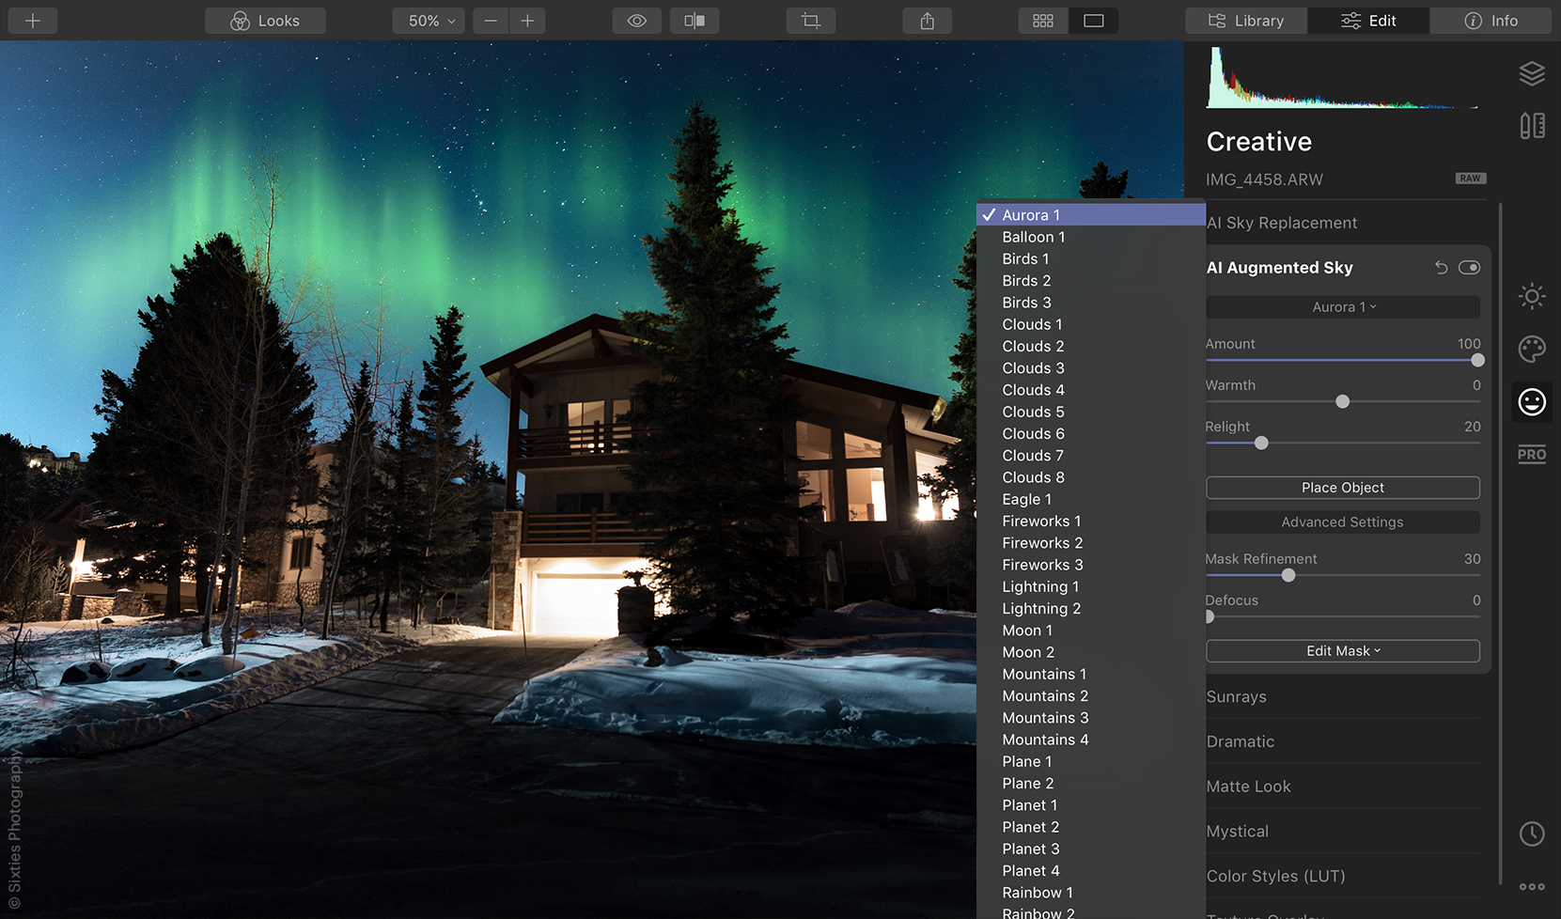This screenshot has width=1561, height=919.
Task: Open the Layers panel icon
Action: pos(1532,73)
